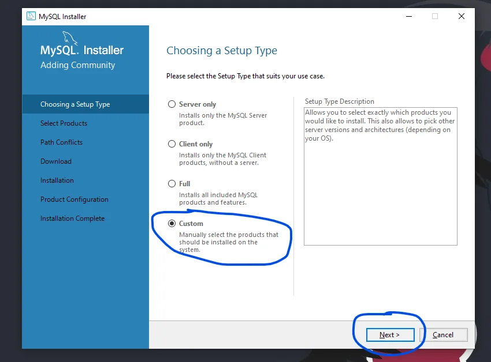Viewport: 491px width, 362px height.
Task: Select the Installation step in sidebar
Action: point(57,180)
